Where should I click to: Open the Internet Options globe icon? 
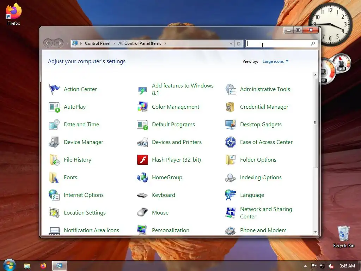click(x=54, y=195)
